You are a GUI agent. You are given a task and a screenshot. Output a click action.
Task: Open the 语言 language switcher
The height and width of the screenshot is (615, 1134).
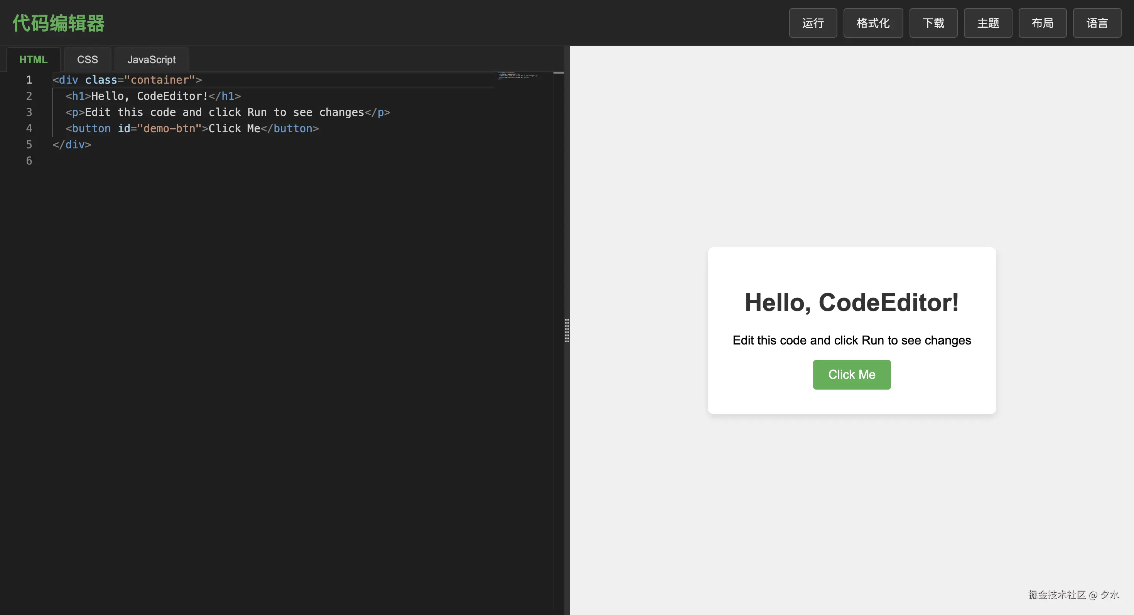[x=1097, y=23]
